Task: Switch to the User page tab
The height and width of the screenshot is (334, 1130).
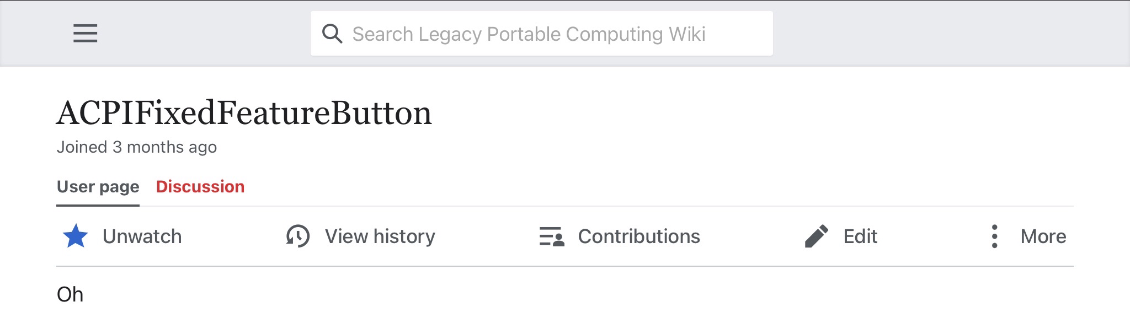Action: (x=98, y=187)
